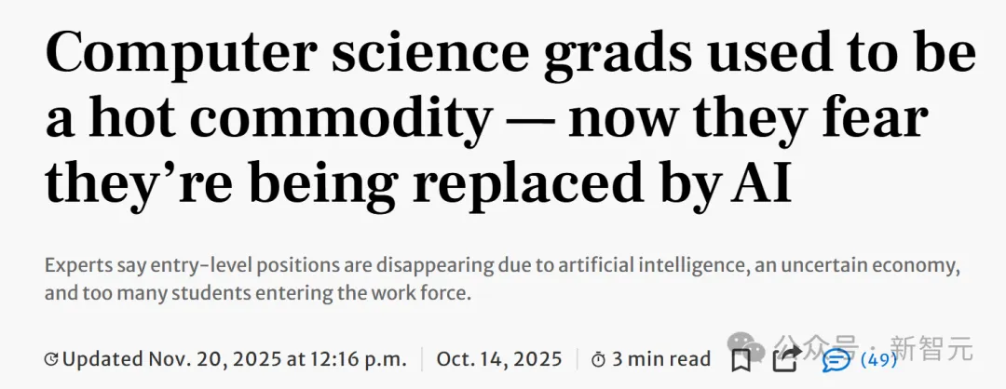Click the share arrow icon
The height and width of the screenshot is (389, 1006).
[x=787, y=359]
